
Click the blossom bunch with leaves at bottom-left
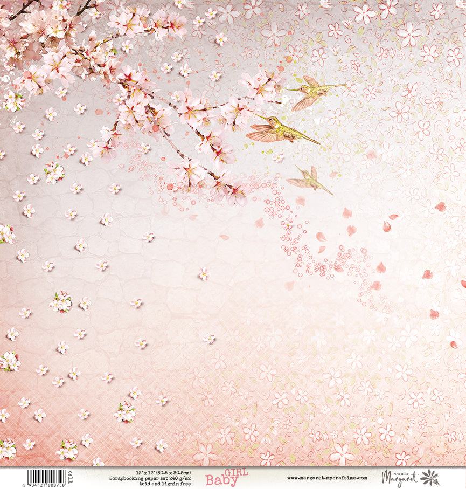pos(67,451)
